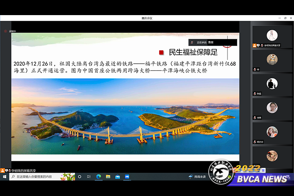Image resolution: width=294 pixels, height=196 pixels.
Task: Click the recording status indicator icon
Action: (6, 31)
